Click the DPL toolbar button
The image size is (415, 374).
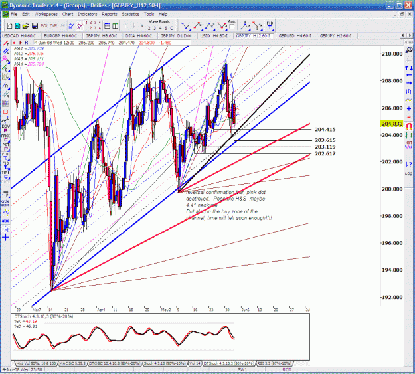pos(54,26)
